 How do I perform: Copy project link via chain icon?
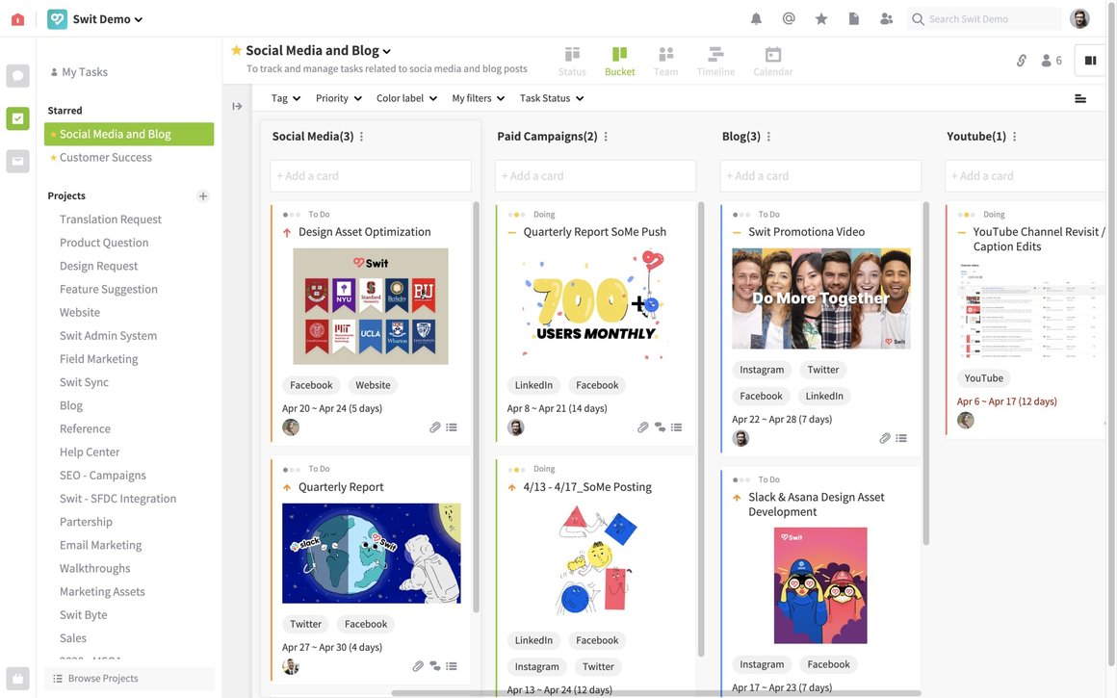click(x=1022, y=61)
